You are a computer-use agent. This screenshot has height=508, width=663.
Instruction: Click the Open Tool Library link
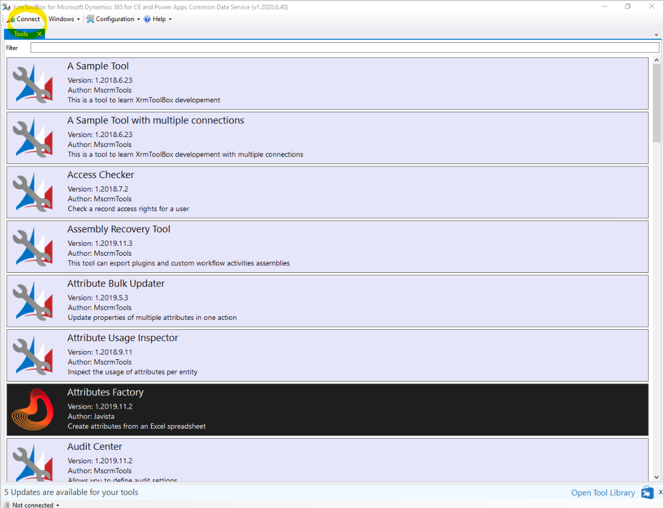(x=603, y=493)
